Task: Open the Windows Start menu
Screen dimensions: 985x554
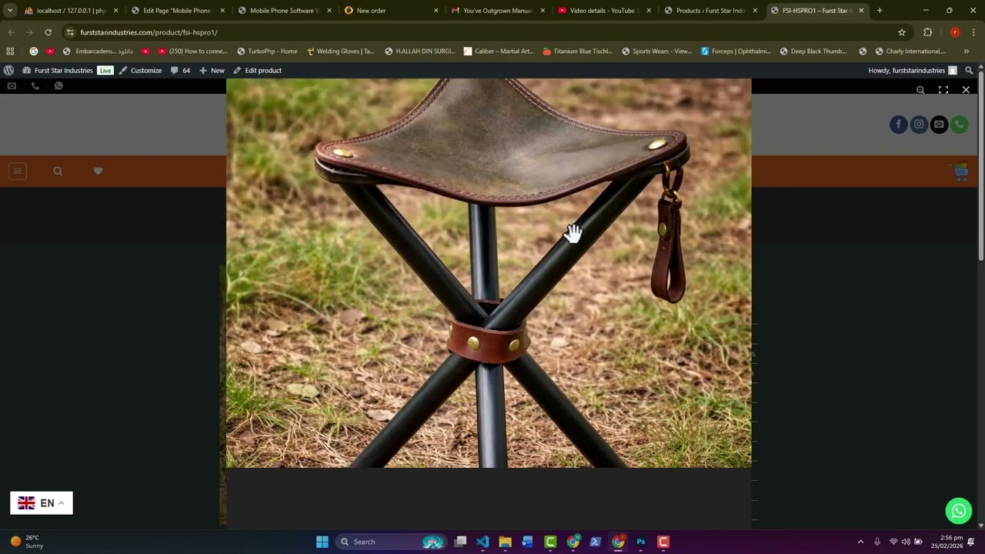Action: click(x=322, y=542)
